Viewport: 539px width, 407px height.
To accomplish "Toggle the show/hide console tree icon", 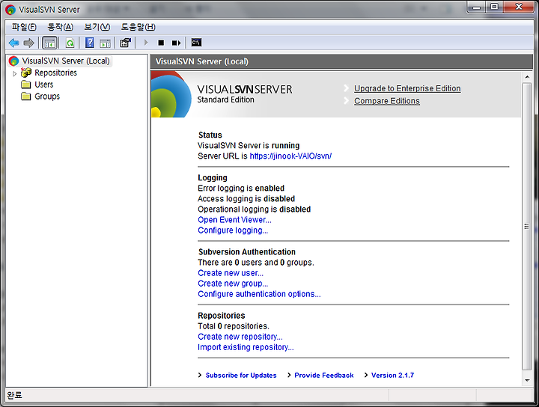I will click(49, 43).
